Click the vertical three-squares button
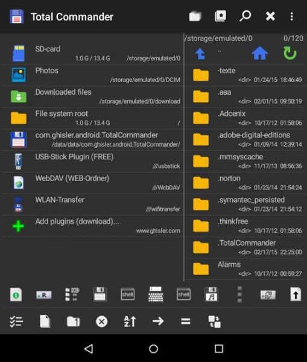 pos(239,294)
